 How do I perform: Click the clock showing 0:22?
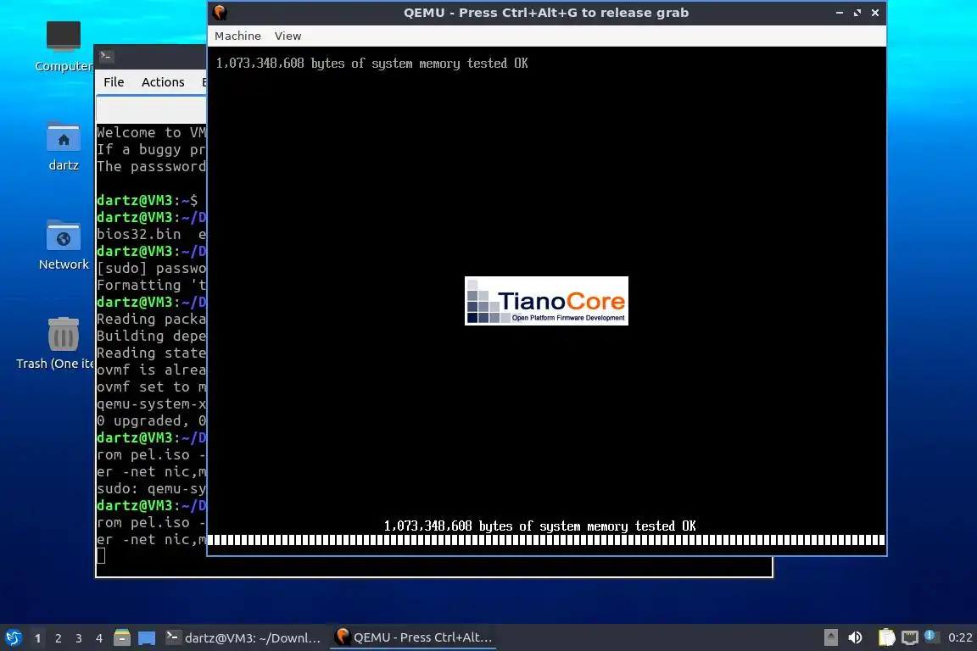pyautogui.click(x=959, y=638)
